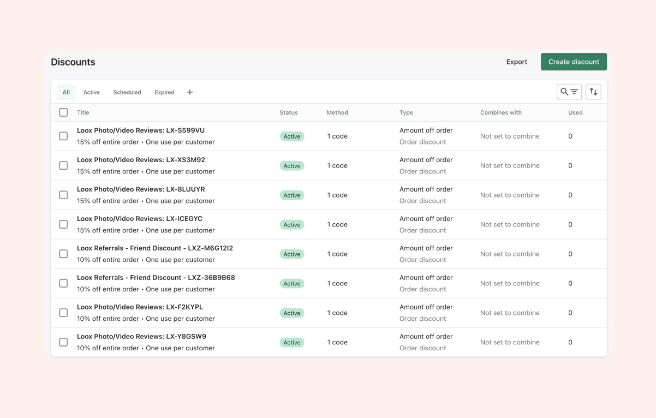Open the sort order options

[593, 92]
